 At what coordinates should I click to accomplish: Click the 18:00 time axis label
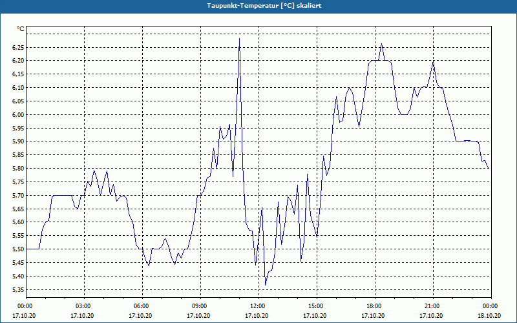coord(375,306)
